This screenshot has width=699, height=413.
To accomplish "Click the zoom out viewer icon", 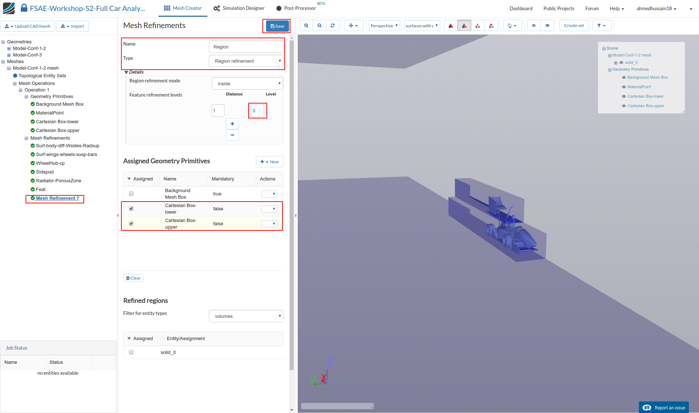I will [x=319, y=26].
